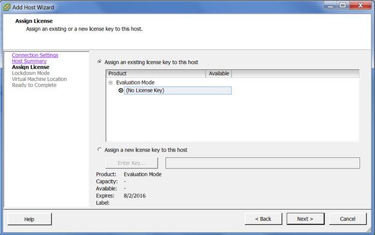Click the Ready to Complete step label
Screen dimensions: 375x235
34,85
